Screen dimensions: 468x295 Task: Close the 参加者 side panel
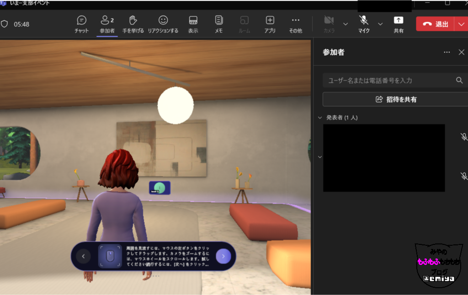(x=461, y=52)
